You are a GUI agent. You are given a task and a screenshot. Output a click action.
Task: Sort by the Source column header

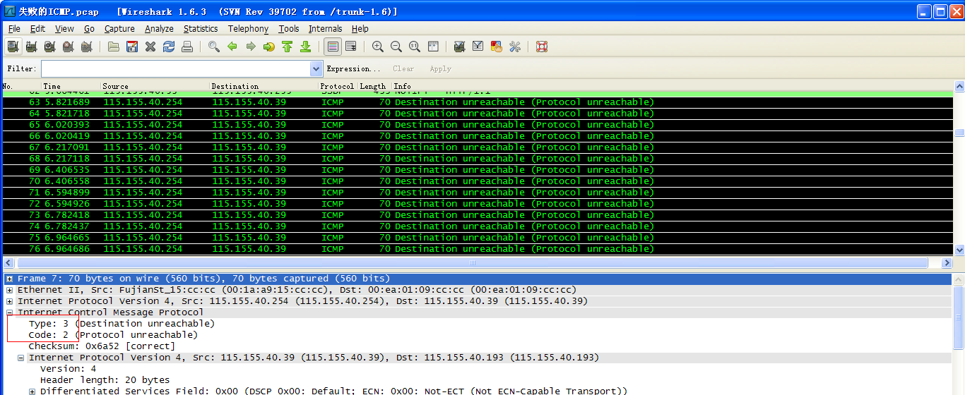(155, 86)
